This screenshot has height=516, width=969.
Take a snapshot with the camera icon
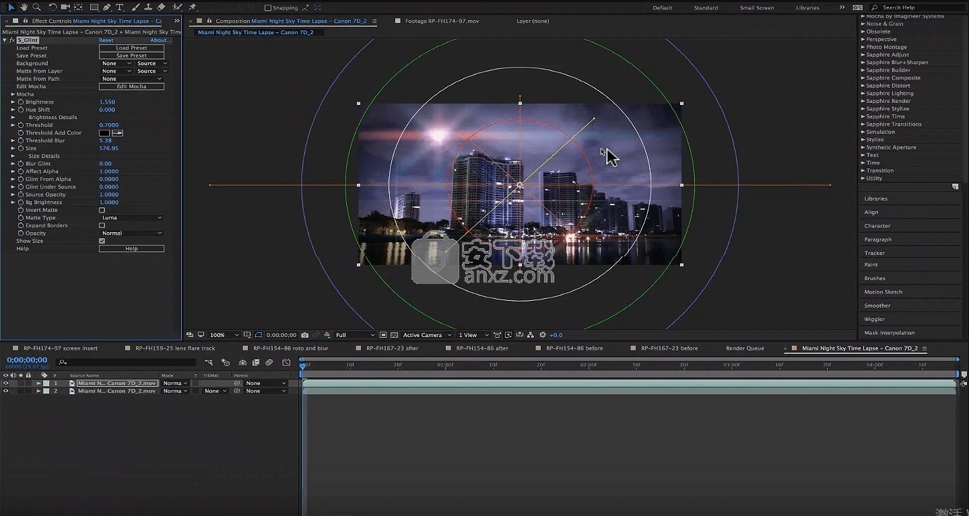[x=305, y=335]
